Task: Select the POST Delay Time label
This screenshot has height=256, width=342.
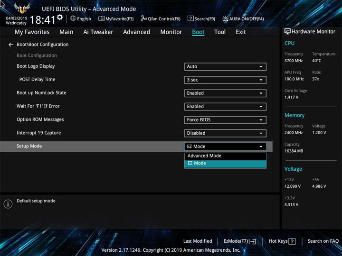Action: tap(38, 80)
